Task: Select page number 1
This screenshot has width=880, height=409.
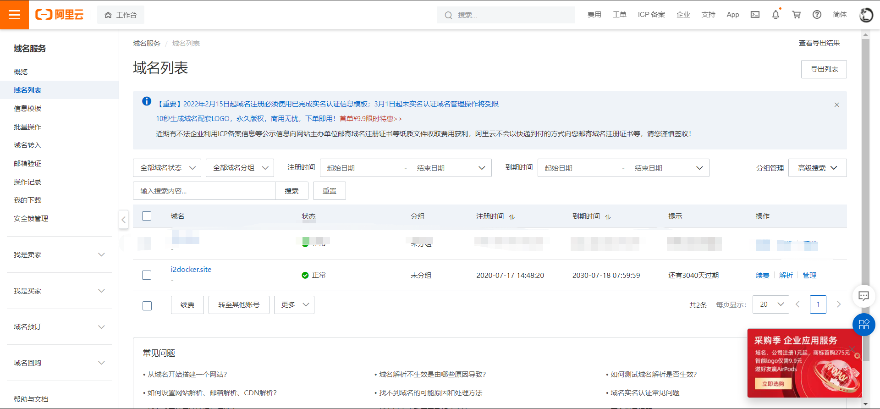Action: click(818, 304)
